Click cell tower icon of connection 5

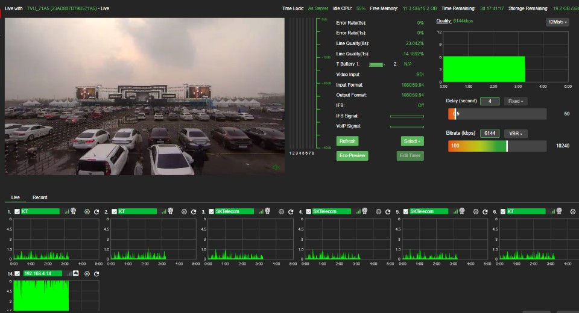tap(462, 211)
